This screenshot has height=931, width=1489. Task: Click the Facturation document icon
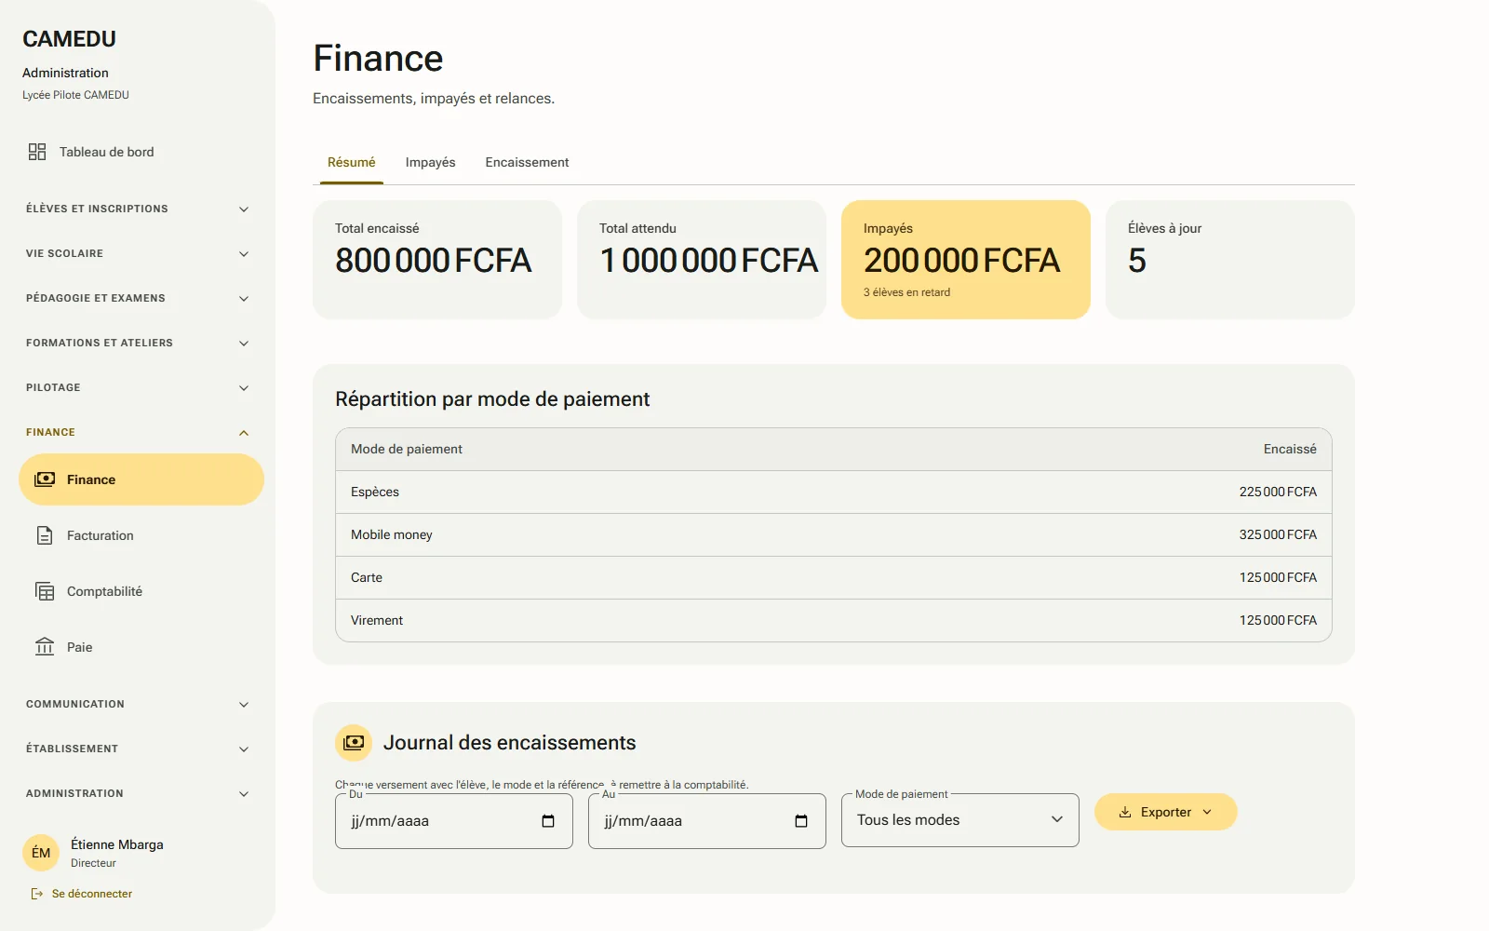point(45,535)
